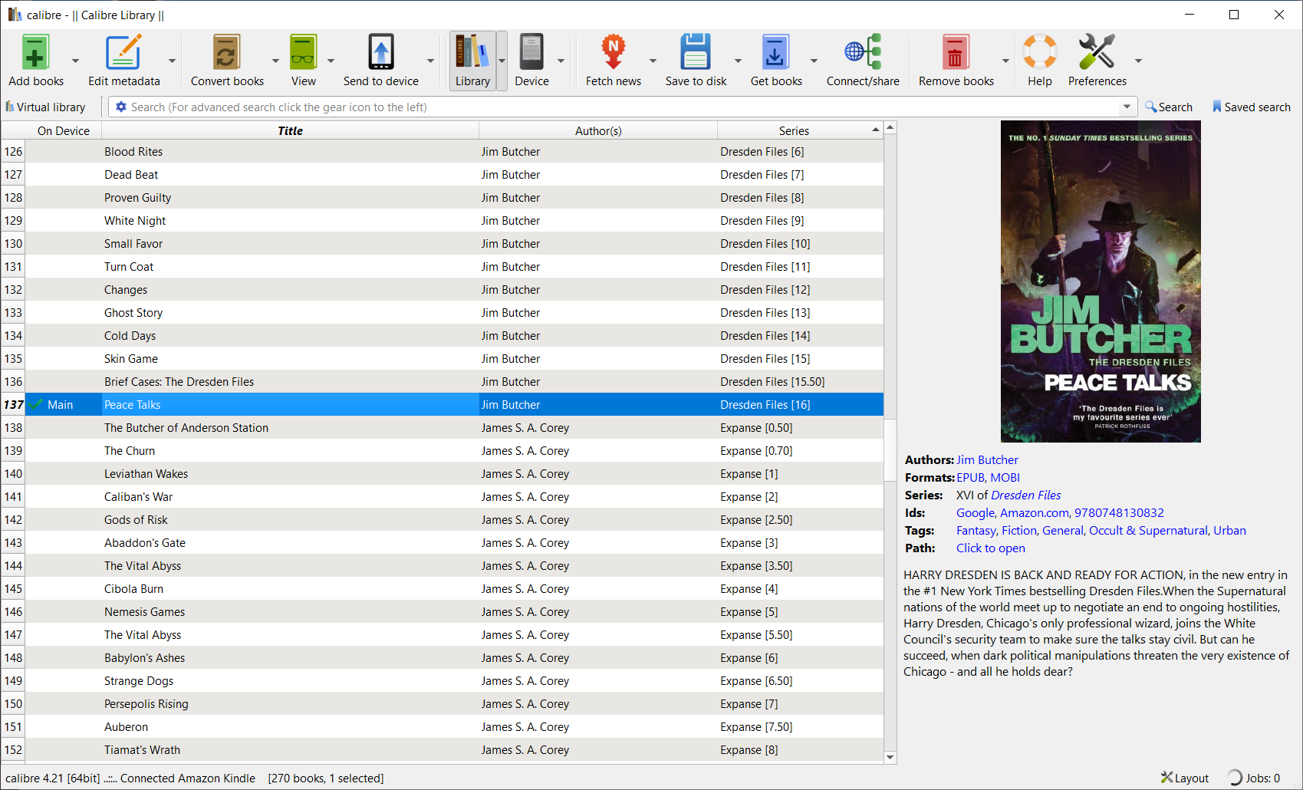
Task: Click the Occult & Supernatural tag
Action: (1148, 531)
